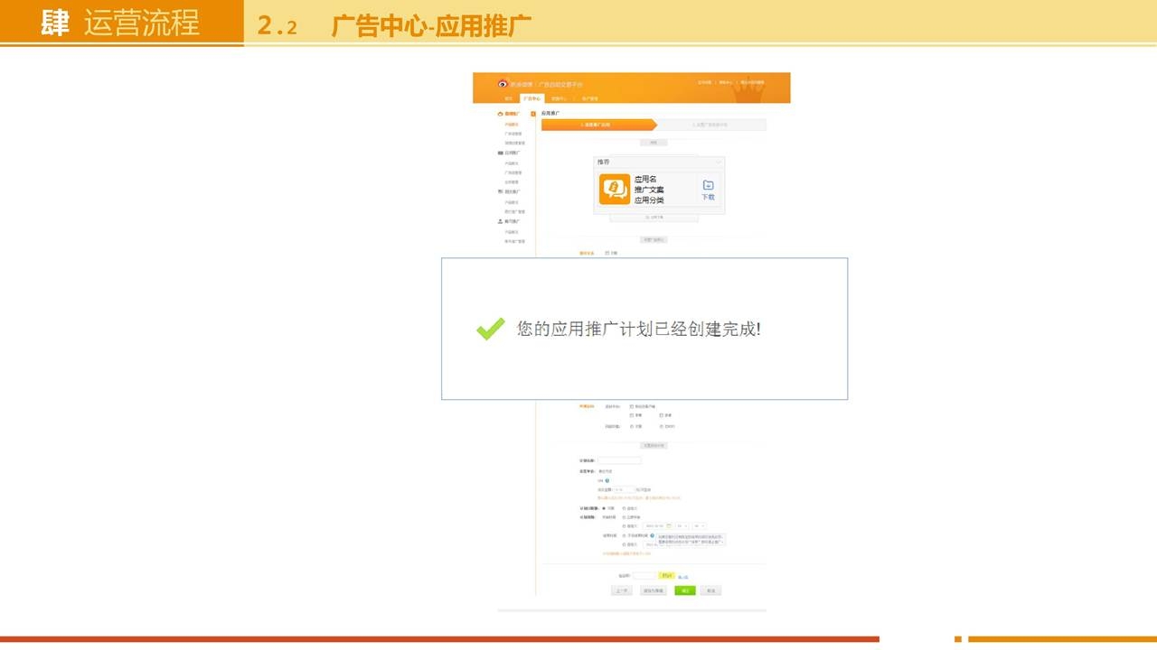Click the Weibo eye logo in header
Screen dimensions: 1157x650
[503, 84]
